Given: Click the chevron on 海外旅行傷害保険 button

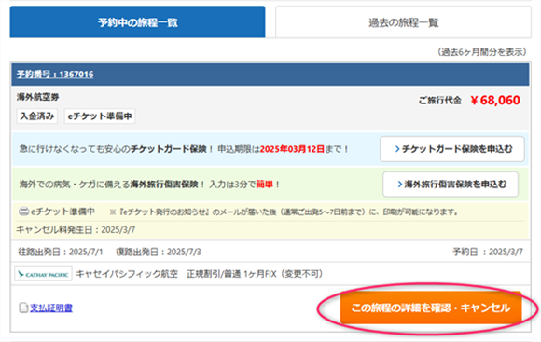Looking at the screenshot, I should (399, 185).
